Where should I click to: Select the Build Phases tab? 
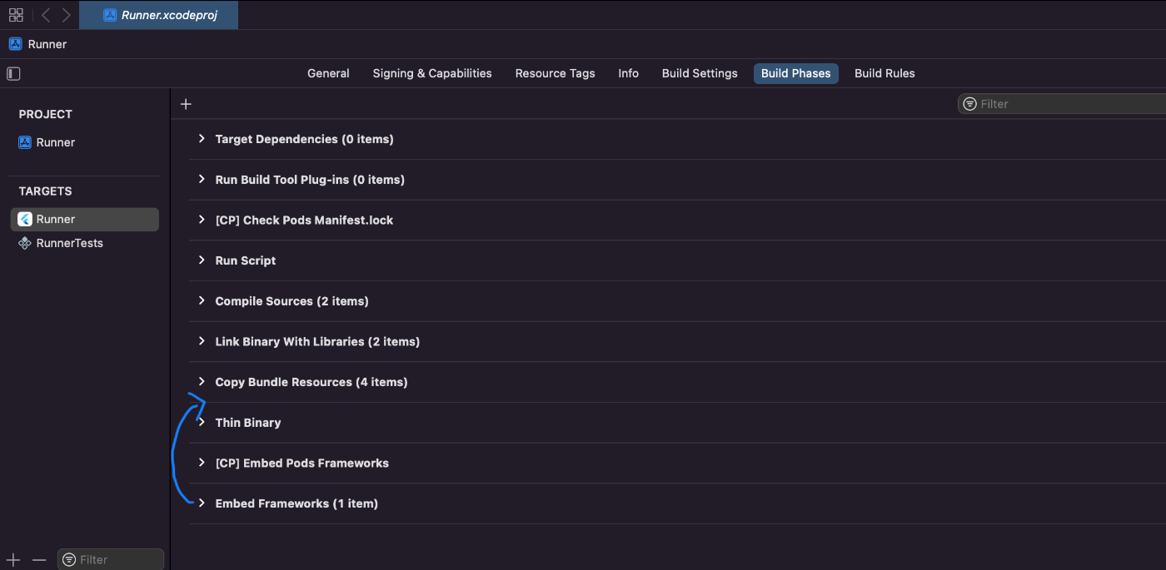(795, 73)
